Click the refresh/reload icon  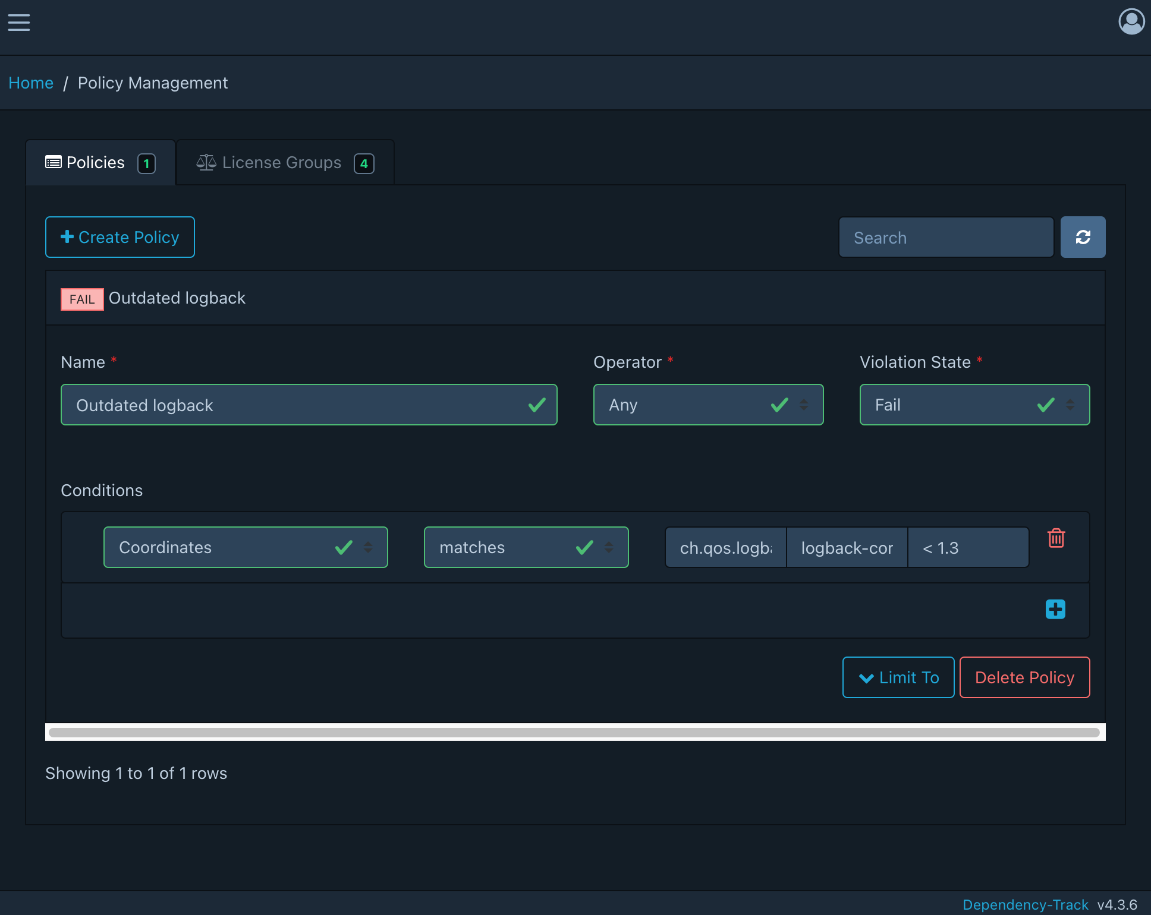click(1083, 237)
